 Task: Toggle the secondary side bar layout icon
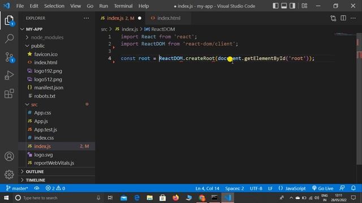pos(292,6)
